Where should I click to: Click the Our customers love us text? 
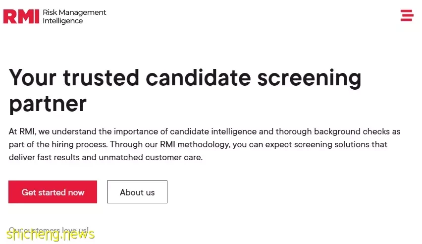tap(49, 230)
